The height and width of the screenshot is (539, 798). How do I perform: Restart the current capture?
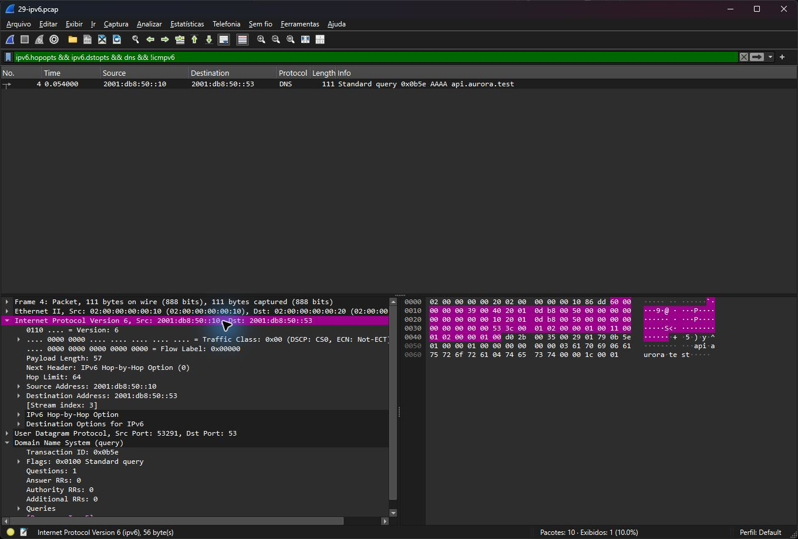point(39,39)
